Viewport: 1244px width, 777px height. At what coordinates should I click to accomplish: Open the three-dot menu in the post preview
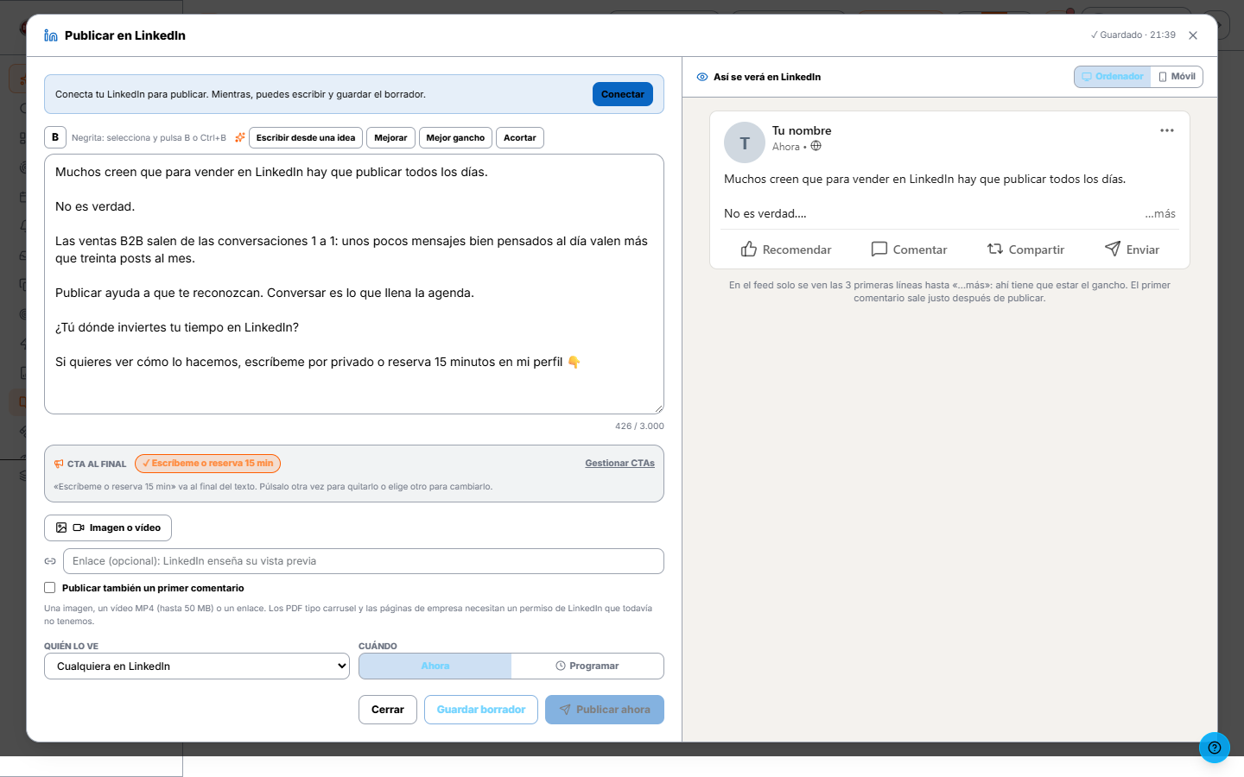point(1167,130)
